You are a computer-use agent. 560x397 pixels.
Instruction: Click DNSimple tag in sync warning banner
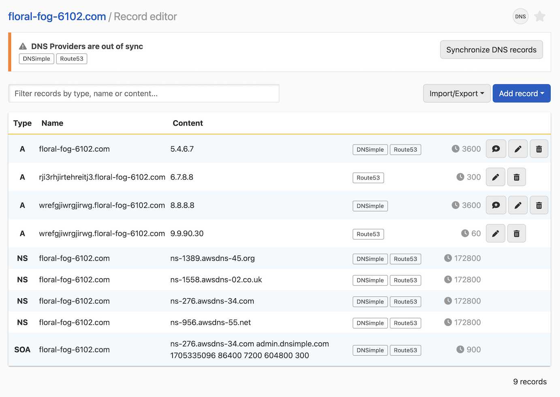36,59
